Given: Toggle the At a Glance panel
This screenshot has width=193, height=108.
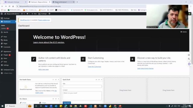Looking at the screenshot, I should pyautogui.click(x=59, y=99).
